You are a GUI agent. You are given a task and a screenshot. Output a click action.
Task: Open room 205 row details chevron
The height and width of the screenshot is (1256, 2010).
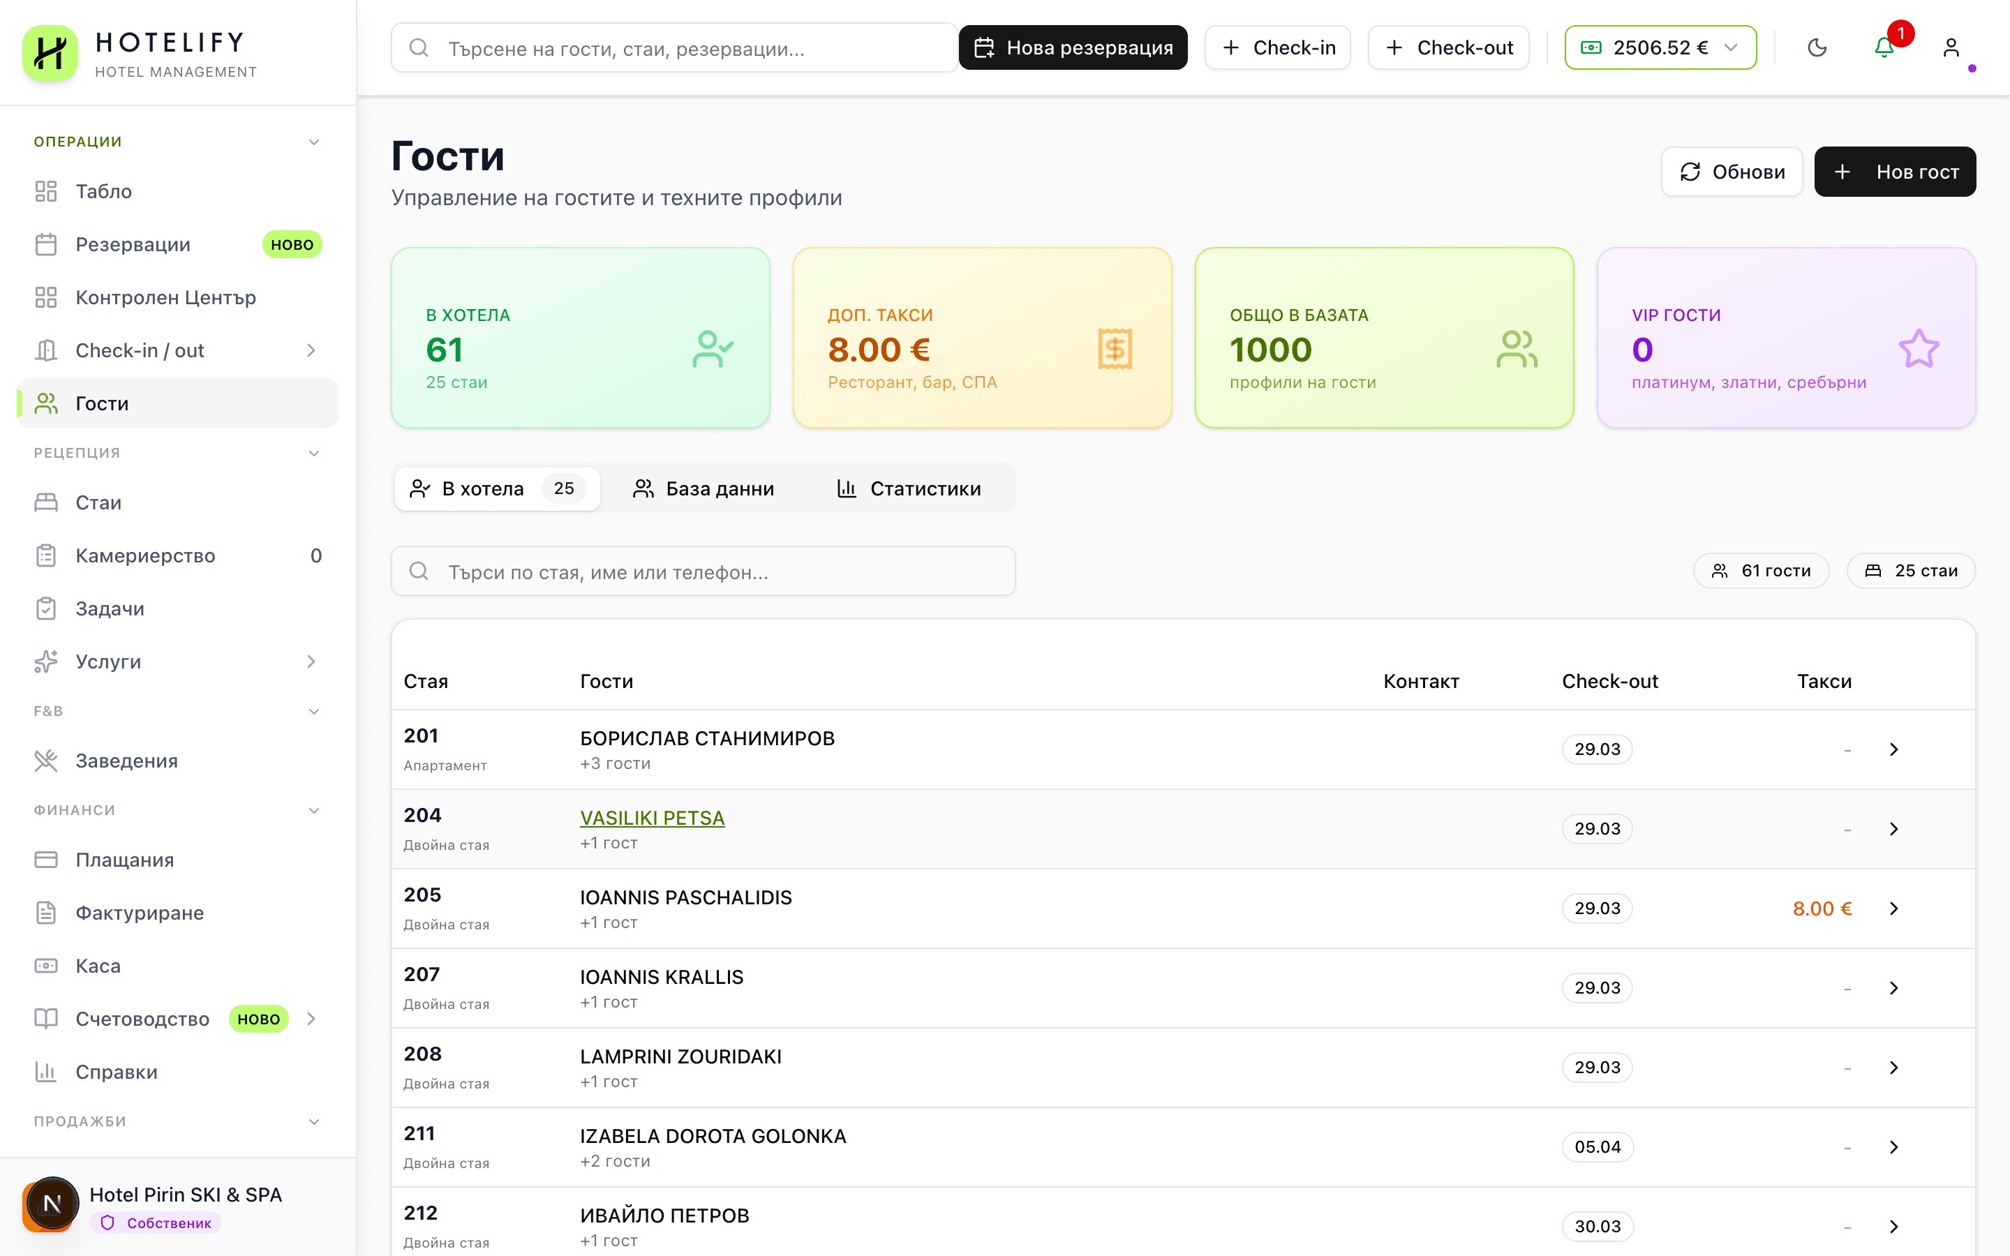[x=1893, y=908]
